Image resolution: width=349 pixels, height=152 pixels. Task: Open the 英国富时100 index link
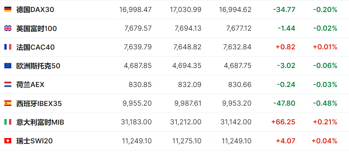coord(37,29)
